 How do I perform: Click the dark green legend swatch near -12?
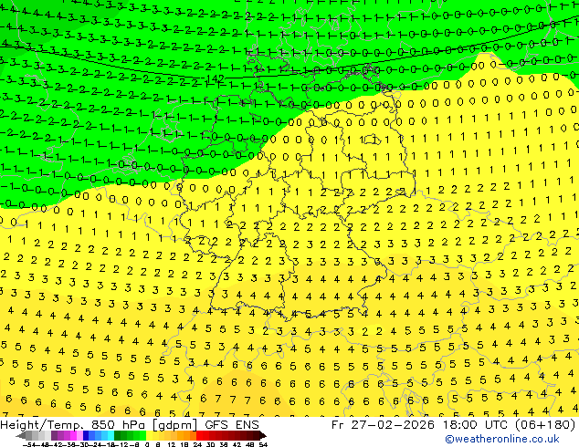coord(118,436)
